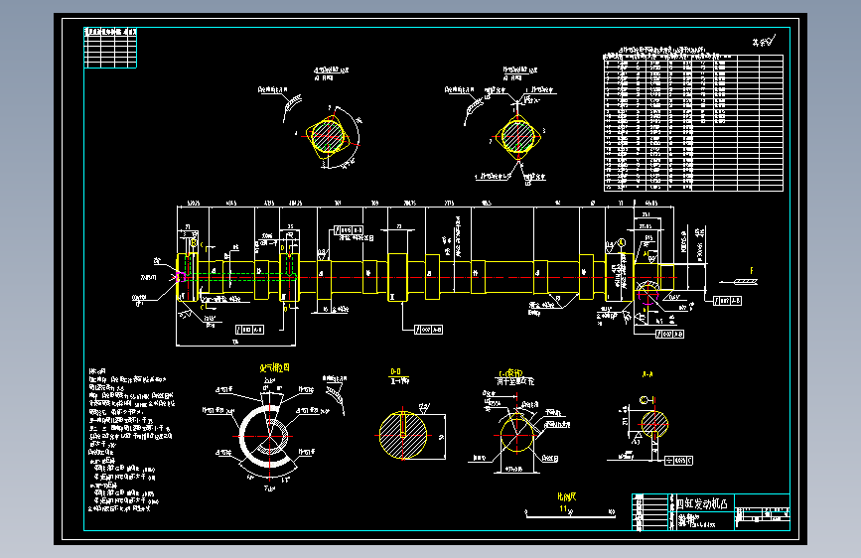Select the yellow 比例尺 scale label

point(567,496)
